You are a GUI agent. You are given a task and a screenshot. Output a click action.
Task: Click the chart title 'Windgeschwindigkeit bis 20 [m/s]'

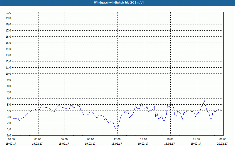[x=119, y=3]
